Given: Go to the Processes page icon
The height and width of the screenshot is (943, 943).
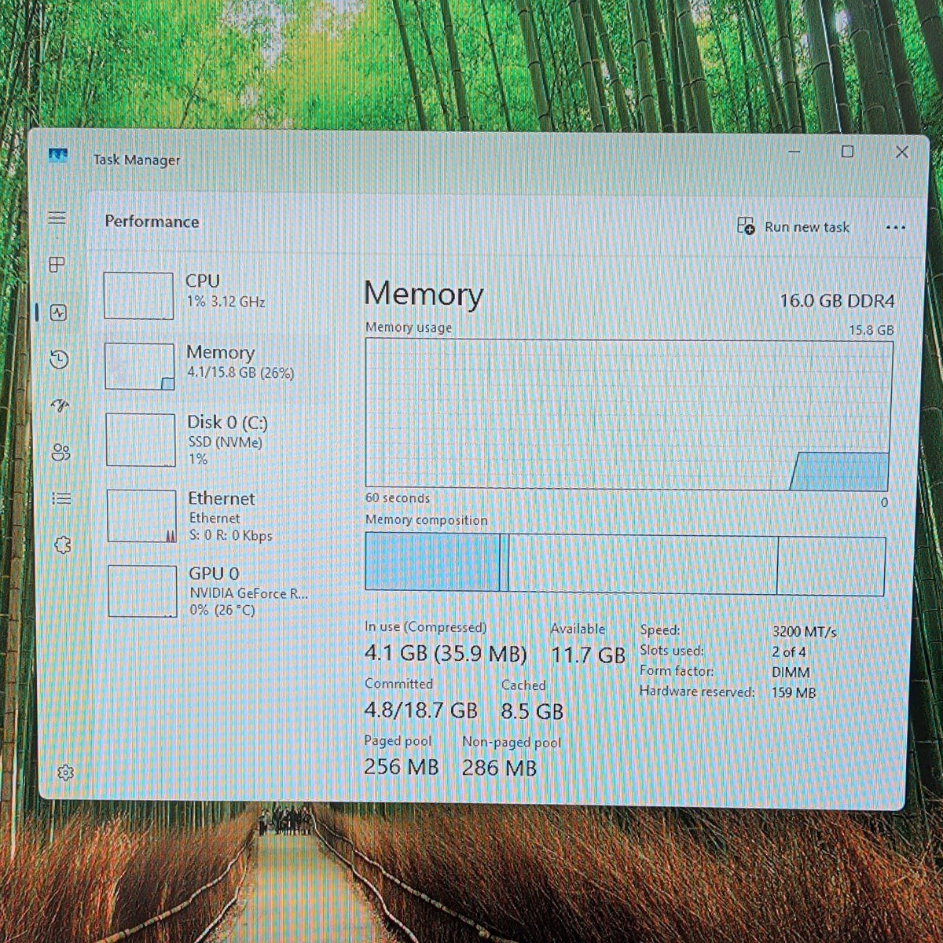Looking at the screenshot, I should point(57,265).
